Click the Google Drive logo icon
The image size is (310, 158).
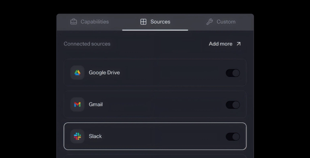[x=77, y=73]
